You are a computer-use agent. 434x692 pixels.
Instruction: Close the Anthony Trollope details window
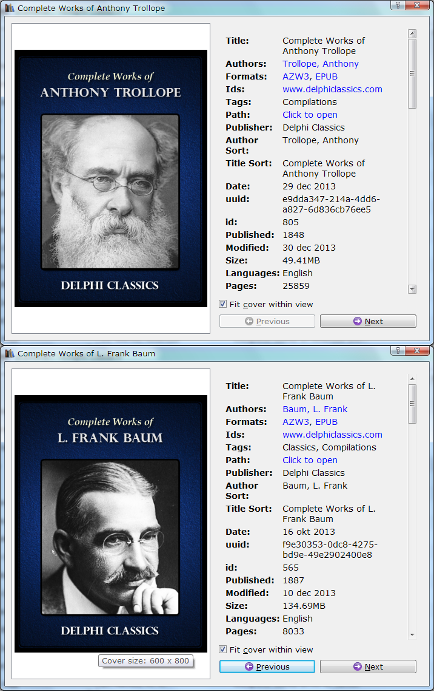pos(417,5)
